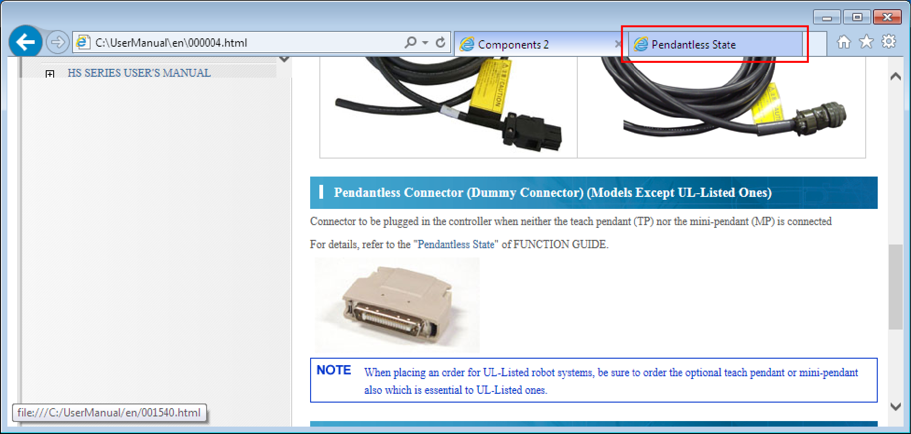
Task: Click the Refresh page icon
Action: pos(440,43)
